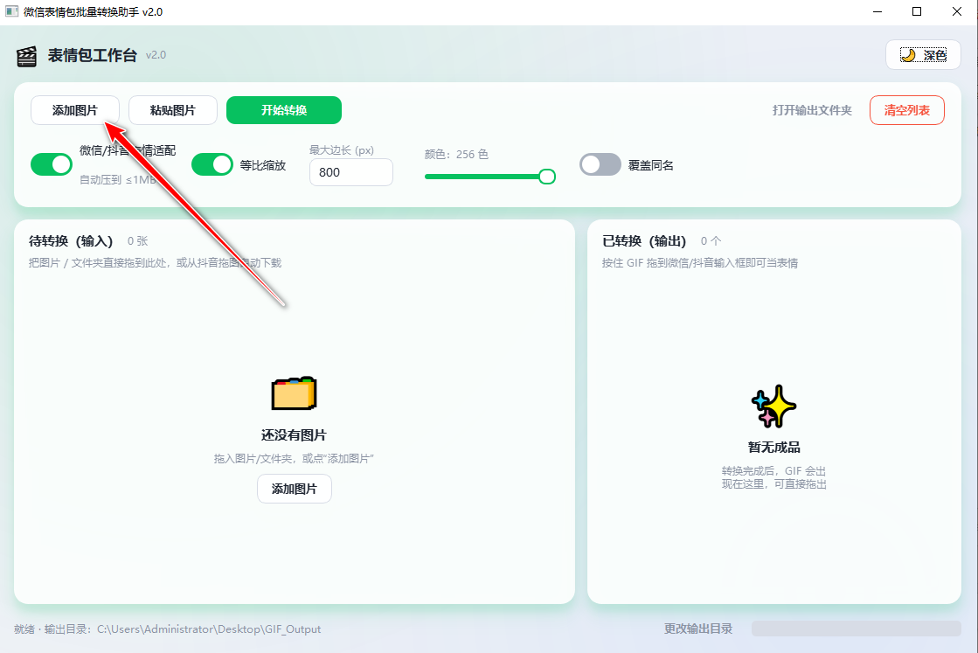Click the folder icon above 还没有图片
This screenshot has width=978, height=653.
pos(294,392)
